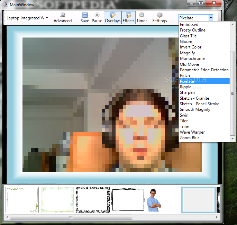Click the effects list vertical scrollbar thumb
This screenshot has width=237, height=225.
coord(233,93)
